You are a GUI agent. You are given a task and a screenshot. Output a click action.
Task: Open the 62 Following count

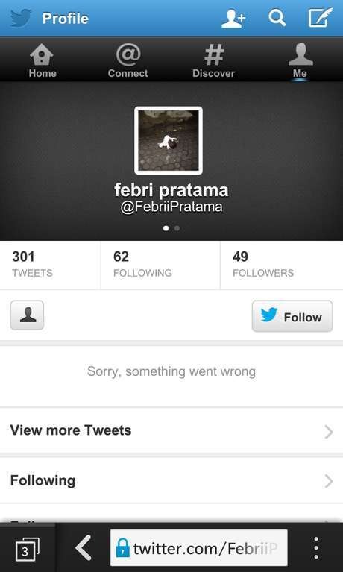[x=160, y=265]
